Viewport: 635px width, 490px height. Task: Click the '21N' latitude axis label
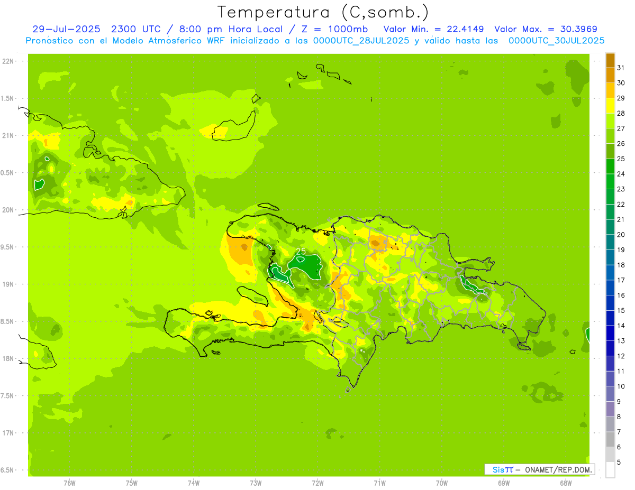tap(7, 135)
